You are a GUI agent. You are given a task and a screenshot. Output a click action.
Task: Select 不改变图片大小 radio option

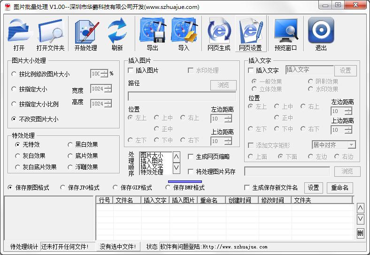pos(35,119)
